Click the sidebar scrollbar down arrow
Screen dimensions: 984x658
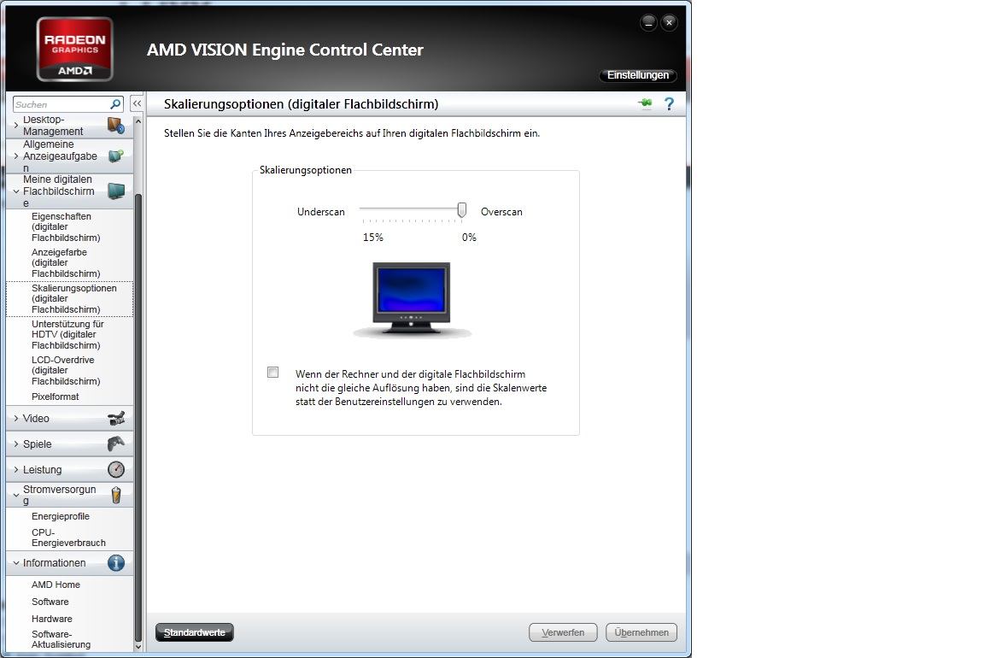[138, 646]
